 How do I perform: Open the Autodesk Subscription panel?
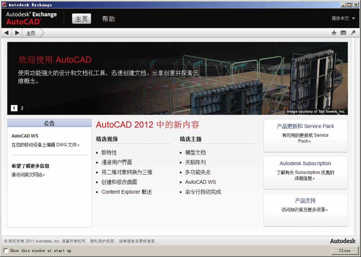[306, 173]
